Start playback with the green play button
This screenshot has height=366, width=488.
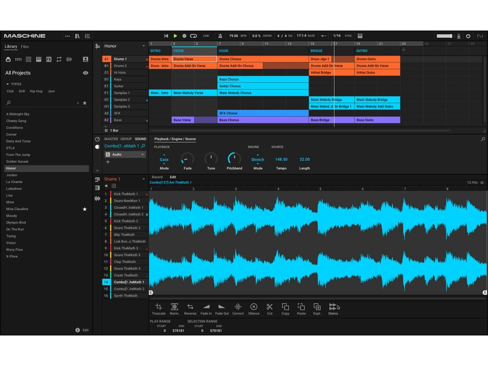click(x=175, y=36)
